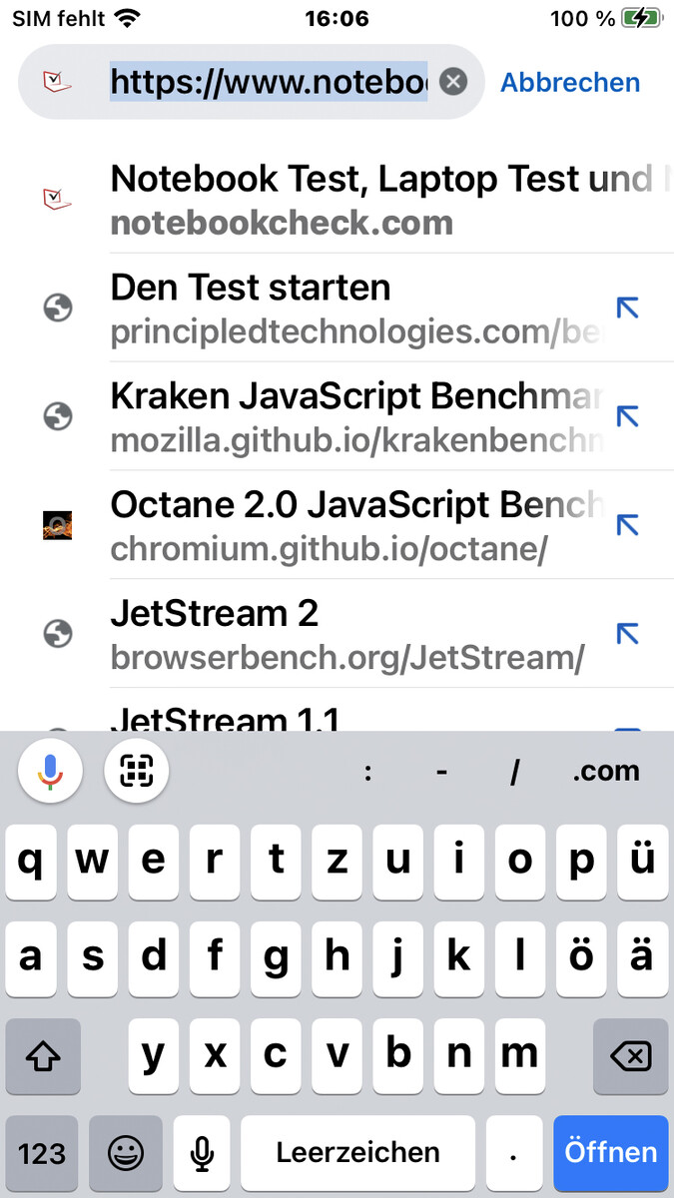Screen dimensions: 674x1198
Task: Start Google voice search with colored microphone
Action: 51,770
